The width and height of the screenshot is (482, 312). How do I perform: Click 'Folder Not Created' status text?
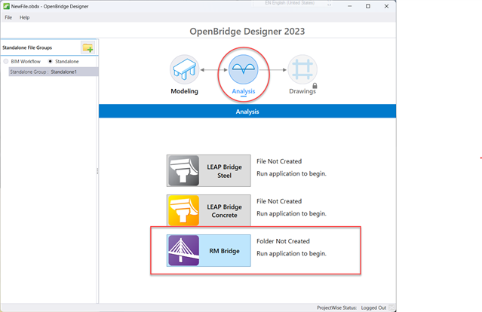(283, 241)
